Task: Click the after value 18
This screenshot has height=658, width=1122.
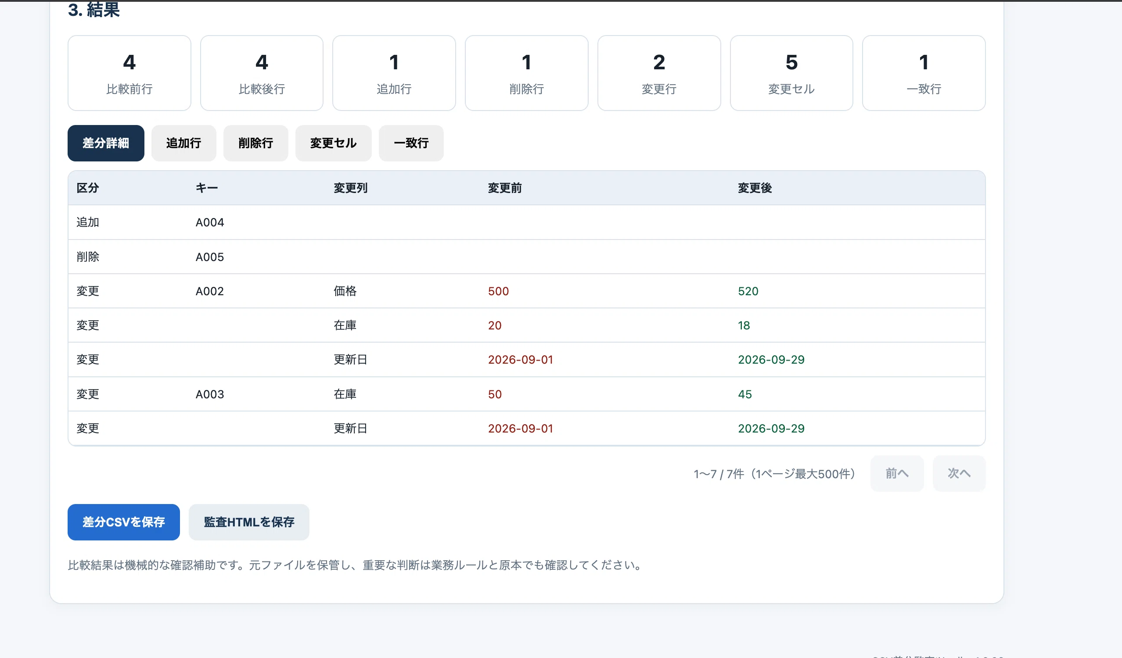Action: point(744,325)
